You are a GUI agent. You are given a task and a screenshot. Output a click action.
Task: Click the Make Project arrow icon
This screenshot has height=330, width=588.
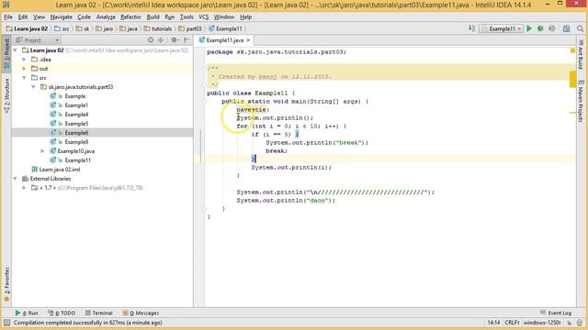tap(471, 28)
